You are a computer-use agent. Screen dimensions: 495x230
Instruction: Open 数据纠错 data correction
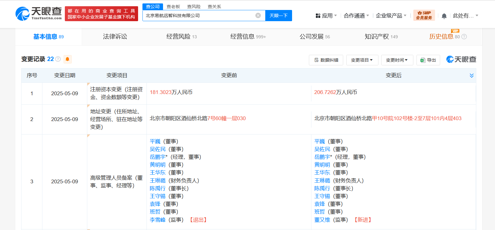click(x=326, y=60)
